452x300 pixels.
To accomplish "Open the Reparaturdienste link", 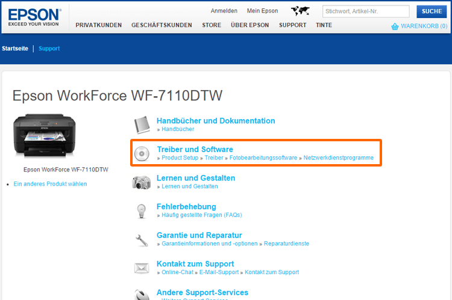I will pyautogui.click(x=286, y=243).
